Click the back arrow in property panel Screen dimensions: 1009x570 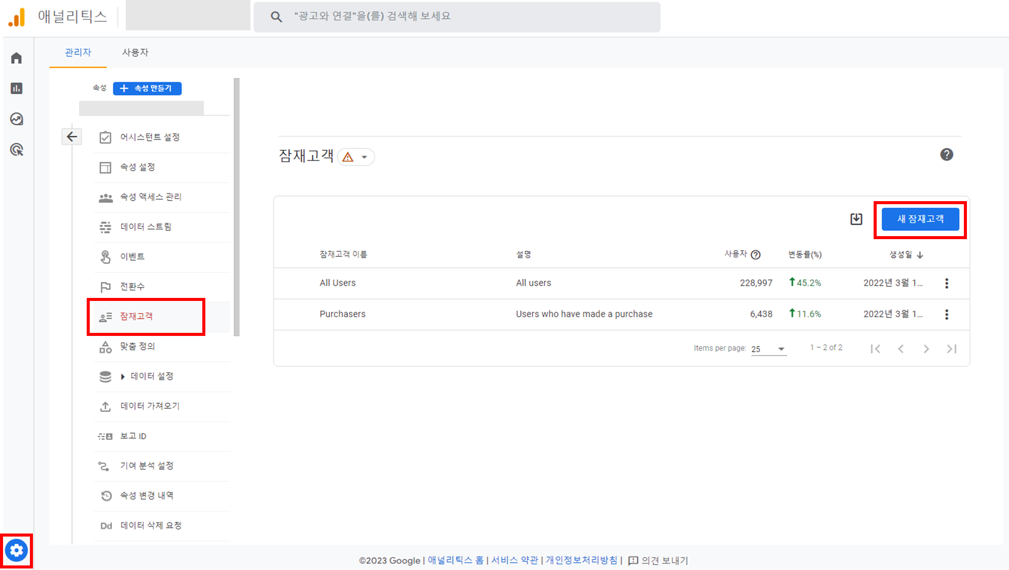72,137
